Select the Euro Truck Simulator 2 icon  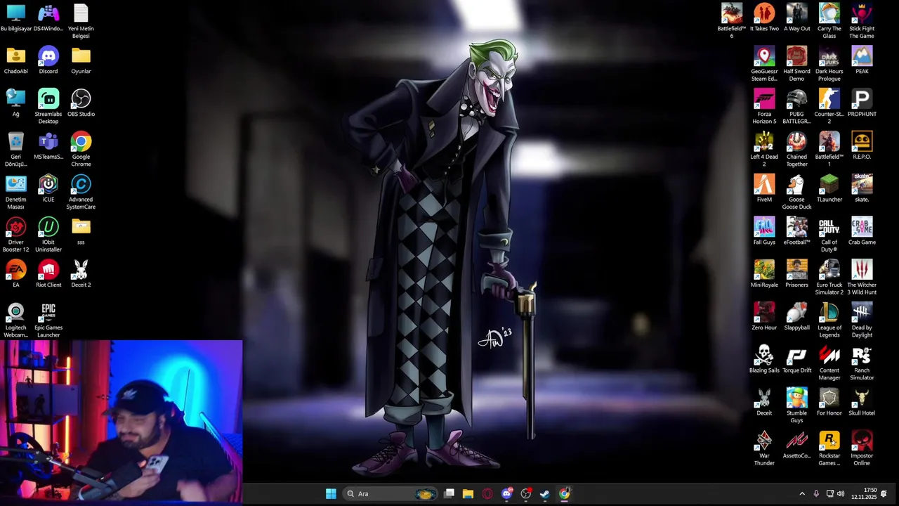[x=829, y=269]
